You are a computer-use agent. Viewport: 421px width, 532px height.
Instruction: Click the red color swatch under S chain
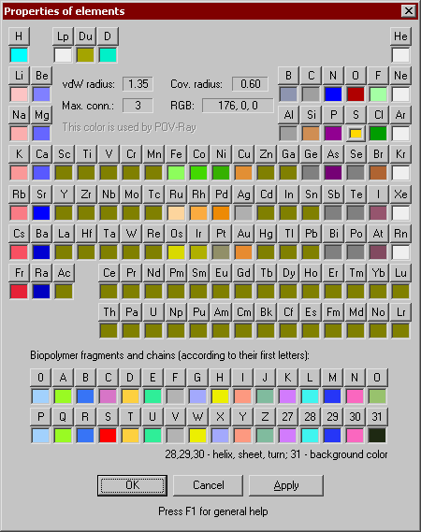(108, 436)
